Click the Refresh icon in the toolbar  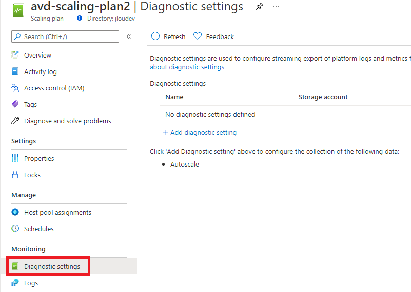point(155,36)
